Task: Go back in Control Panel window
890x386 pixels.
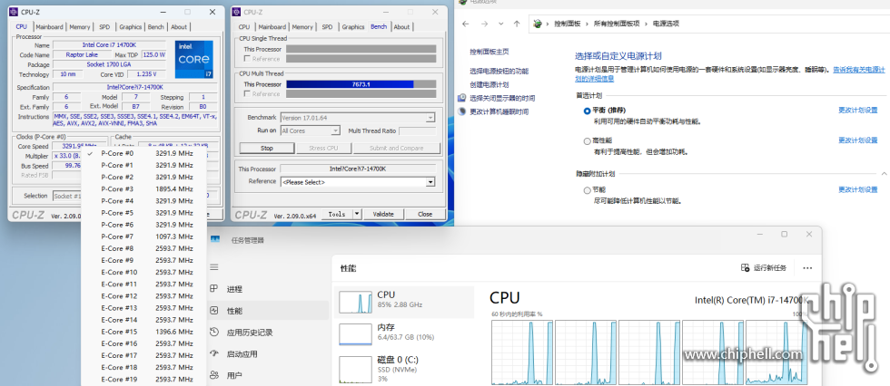Action: click(x=465, y=24)
